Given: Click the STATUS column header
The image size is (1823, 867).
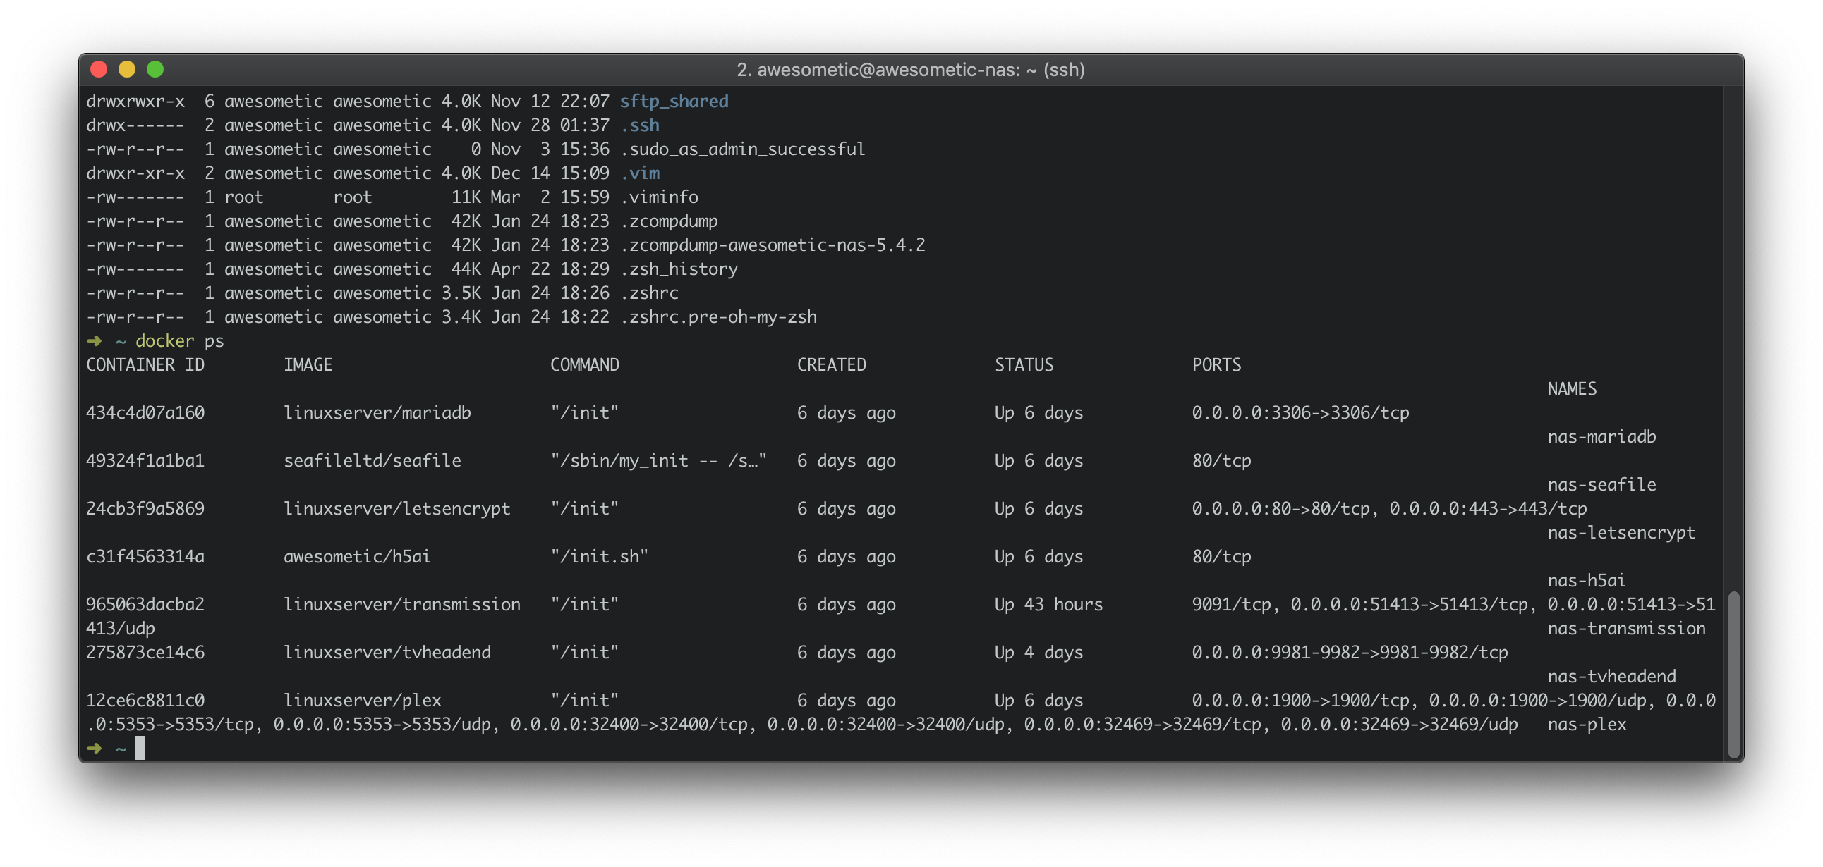Looking at the screenshot, I should (x=1023, y=365).
